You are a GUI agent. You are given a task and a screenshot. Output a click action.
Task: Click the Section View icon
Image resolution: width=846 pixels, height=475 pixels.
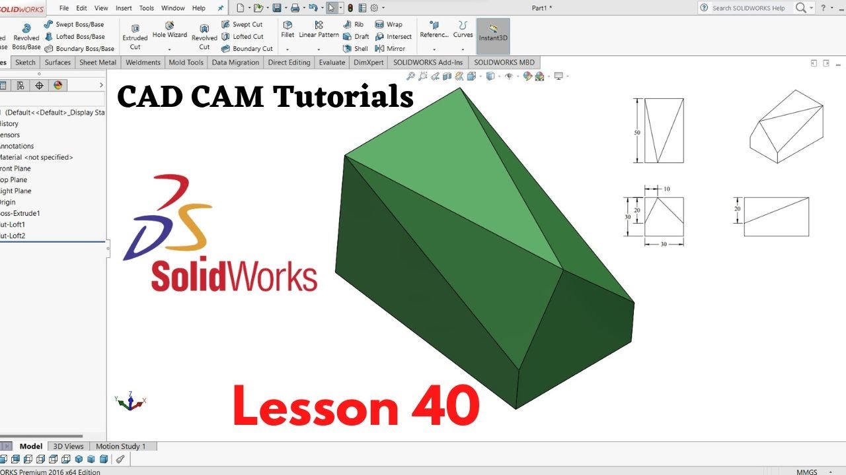pos(448,76)
